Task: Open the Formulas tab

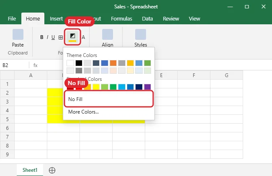Action: (x=122, y=18)
